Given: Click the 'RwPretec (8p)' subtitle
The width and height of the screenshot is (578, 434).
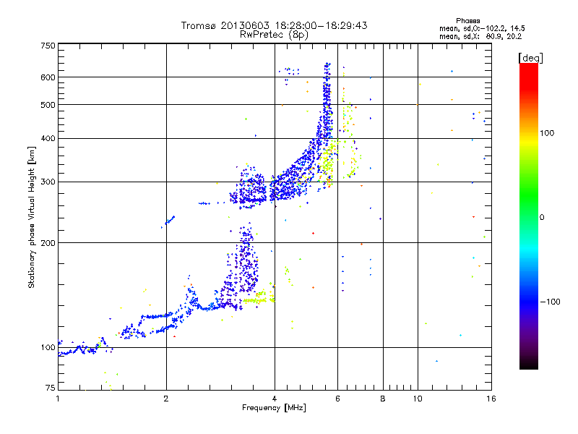Looking at the screenshot, I should (x=274, y=35).
